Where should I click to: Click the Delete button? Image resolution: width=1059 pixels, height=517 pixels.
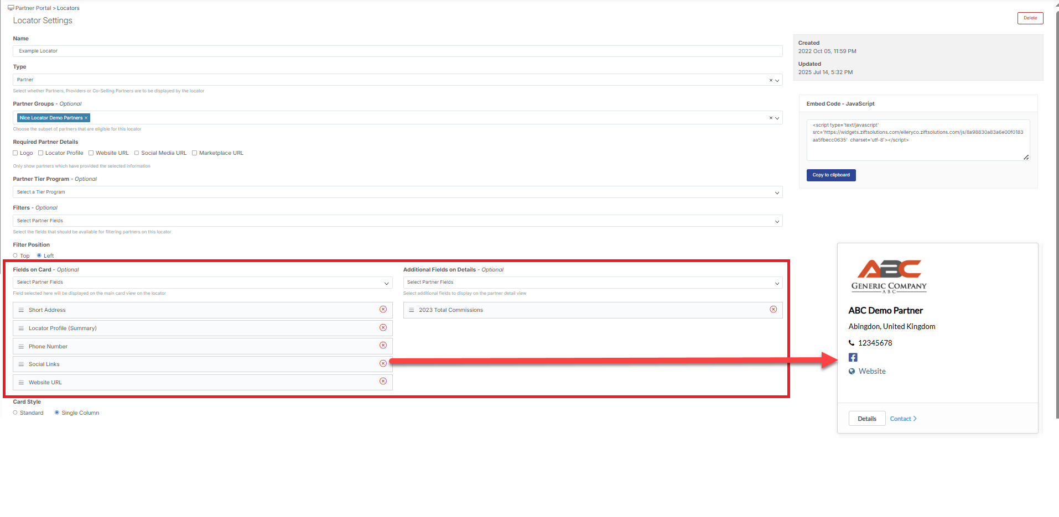pos(1030,18)
